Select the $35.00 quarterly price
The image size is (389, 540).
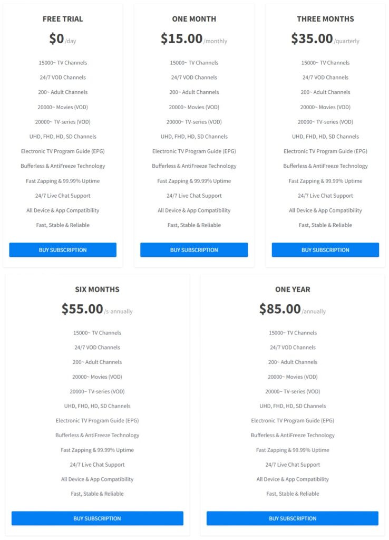pyautogui.click(x=312, y=39)
